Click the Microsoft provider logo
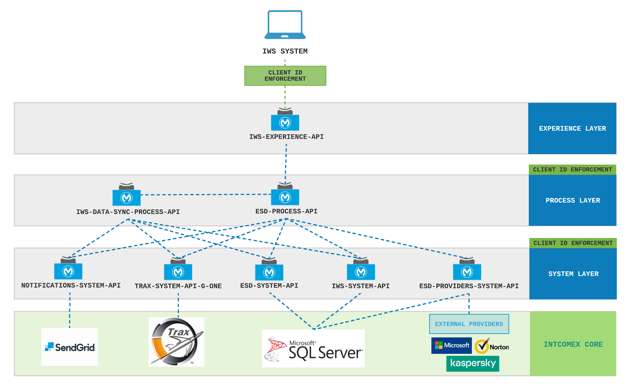 451,346
